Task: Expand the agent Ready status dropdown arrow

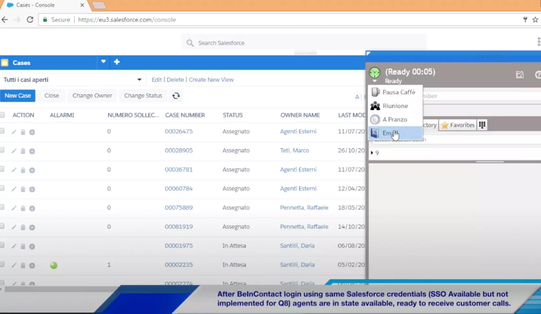Action: (375, 81)
